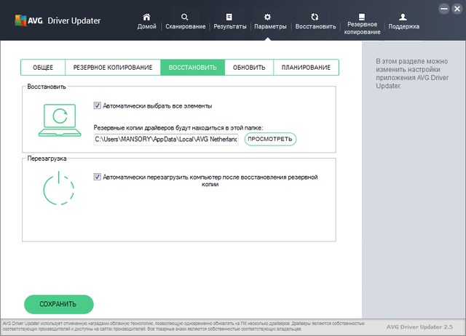Switch to the РЕЗЕРВНОЕ КОПИРОВАНИЕ settings tab
The height and width of the screenshot is (336, 466).
(113, 68)
